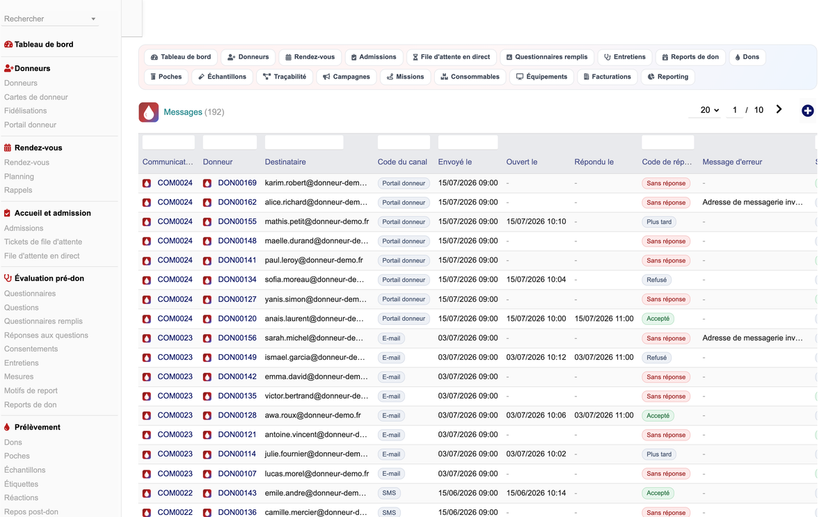Open the Traçabilité toolbar tab

(285, 77)
